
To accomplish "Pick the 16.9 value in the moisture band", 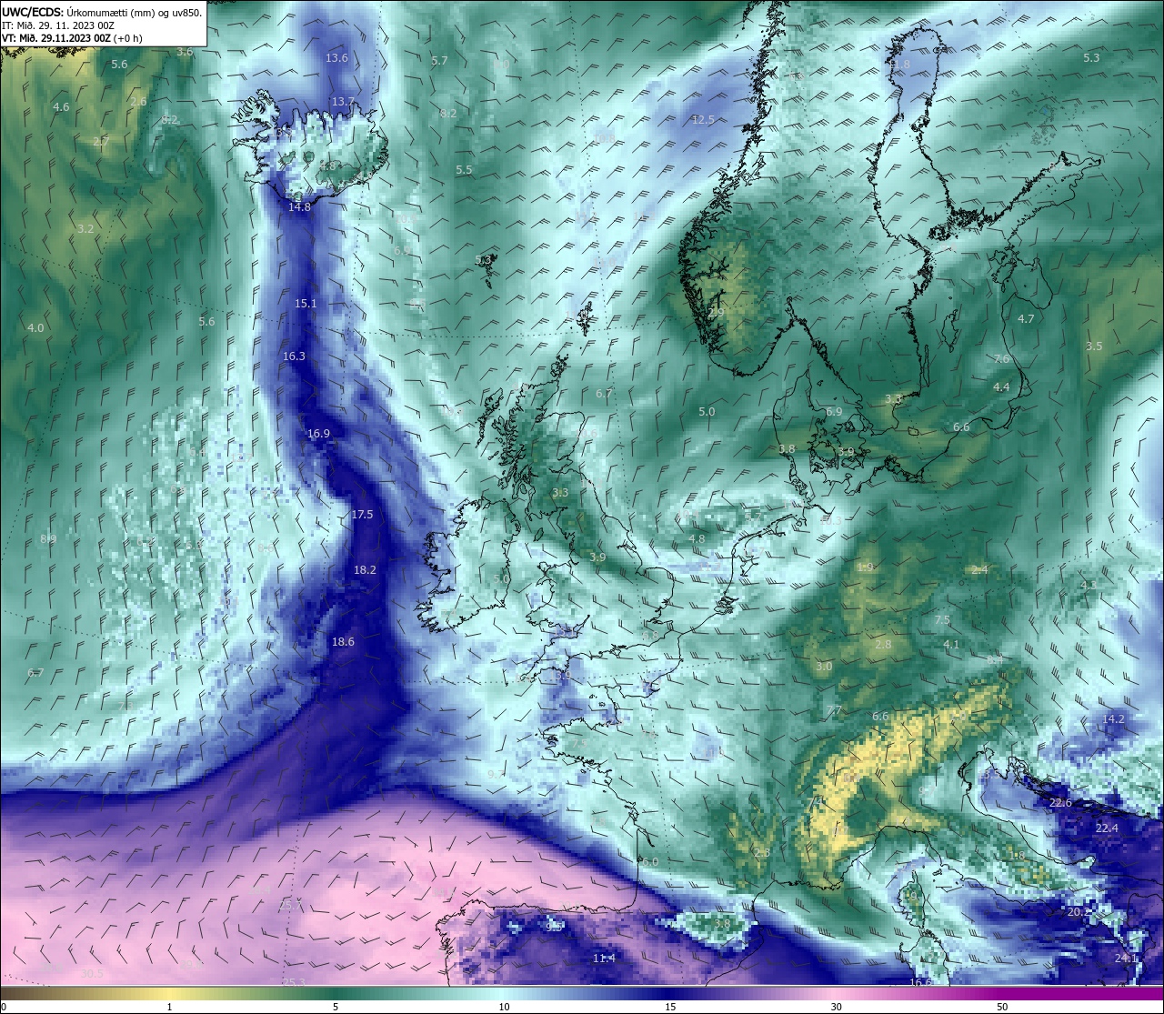I will pyautogui.click(x=318, y=434).
